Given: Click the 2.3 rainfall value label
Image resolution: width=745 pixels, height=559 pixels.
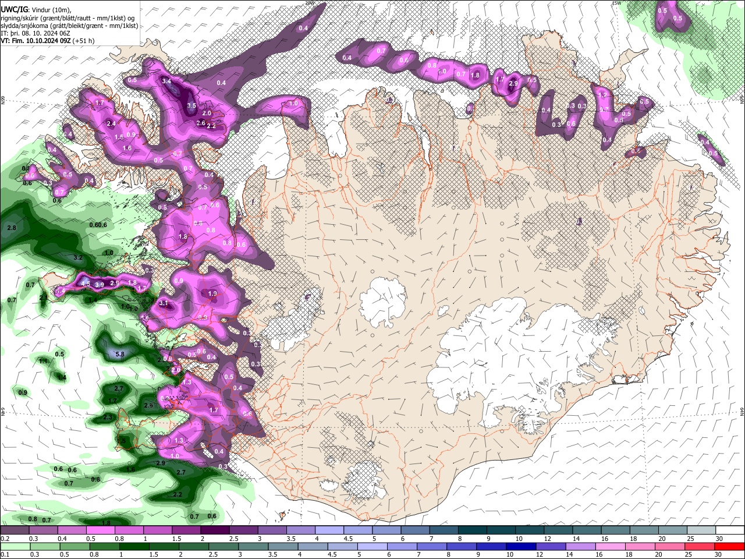Looking at the screenshot, I should click(108, 418).
